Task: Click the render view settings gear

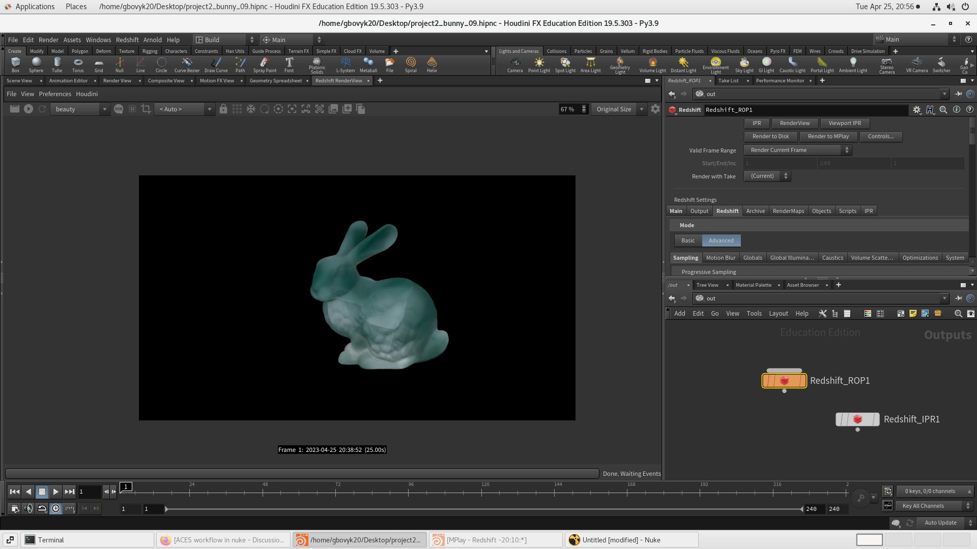Action: 655,109
